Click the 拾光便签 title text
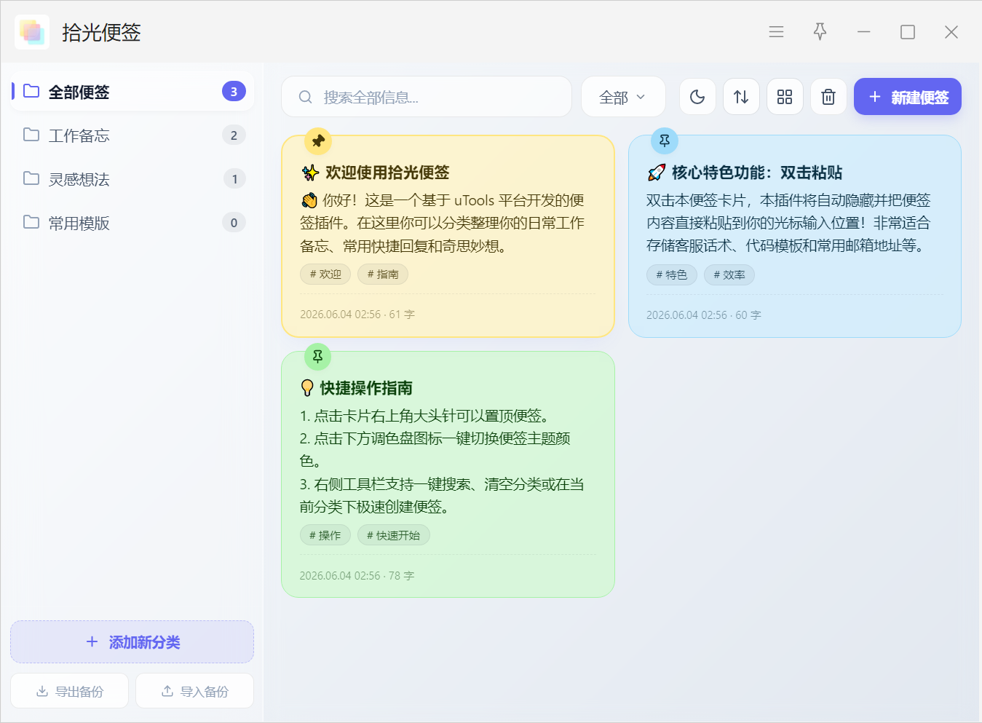Image resolution: width=982 pixels, height=723 pixels. [101, 32]
